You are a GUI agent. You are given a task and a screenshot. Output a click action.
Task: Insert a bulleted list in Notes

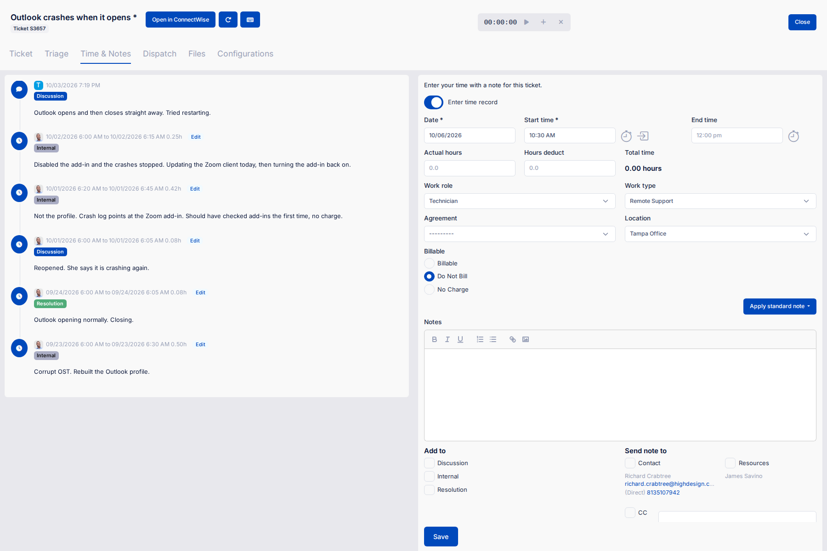point(493,339)
